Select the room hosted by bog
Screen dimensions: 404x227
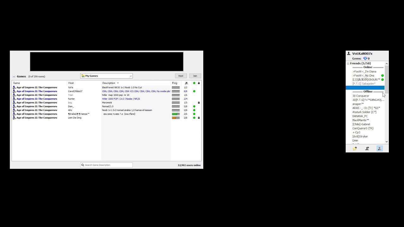click(x=106, y=102)
